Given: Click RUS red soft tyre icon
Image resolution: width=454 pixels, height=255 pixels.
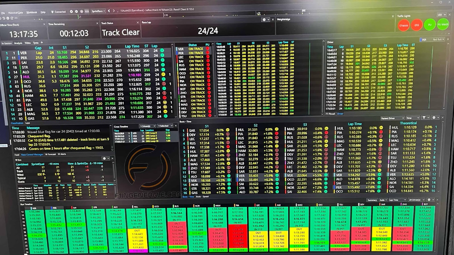Looking at the screenshot, I should coord(164,84).
